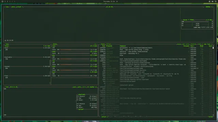
Task: Open the launcher icon in the top bar
Action: [x=2, y=1]
